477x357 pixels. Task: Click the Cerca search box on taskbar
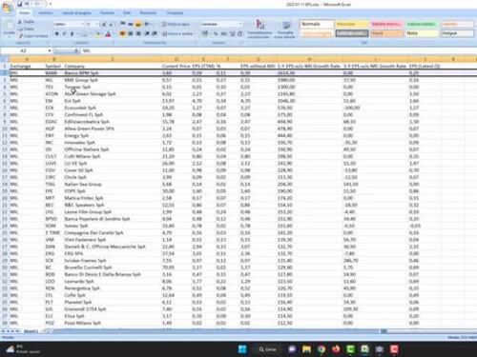pyautogui.click(x=268, y=349)
